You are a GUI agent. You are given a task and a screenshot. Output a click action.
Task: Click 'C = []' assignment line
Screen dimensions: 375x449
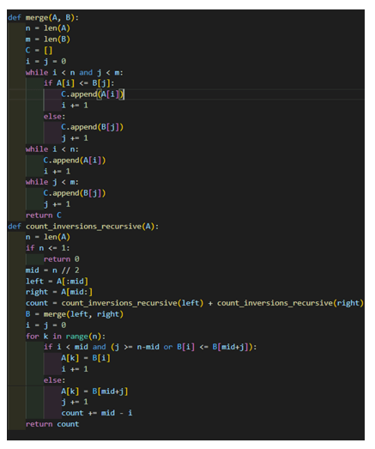tap(39, 51)
